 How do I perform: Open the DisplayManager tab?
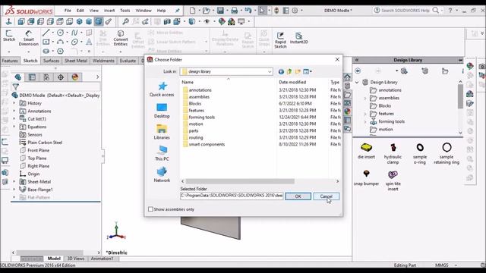point(74,77)
